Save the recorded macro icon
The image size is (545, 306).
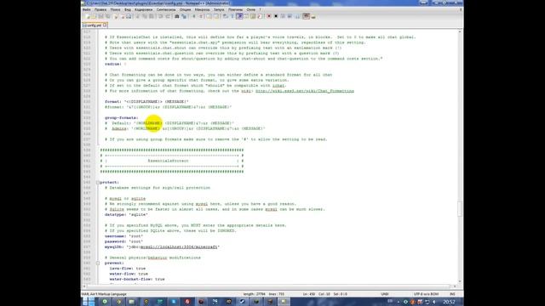point(297,16)
